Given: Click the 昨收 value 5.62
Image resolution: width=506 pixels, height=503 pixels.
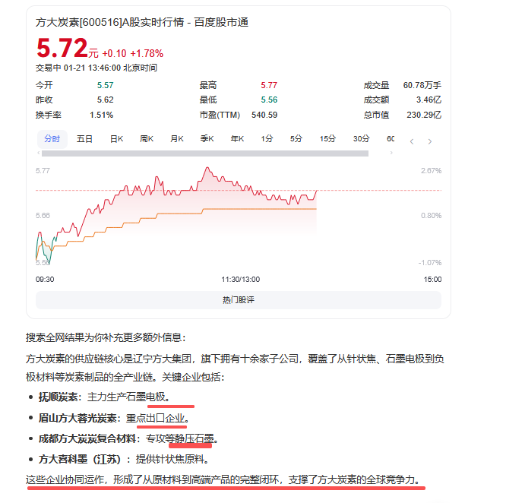Looking at the screenshot, I should (105, 100).
